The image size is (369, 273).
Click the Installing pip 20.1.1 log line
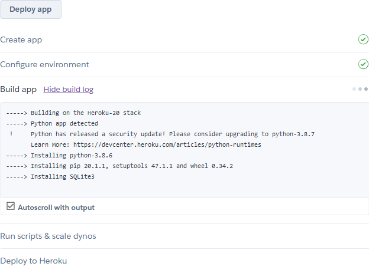pyautogui.click(x=132, y=166)
